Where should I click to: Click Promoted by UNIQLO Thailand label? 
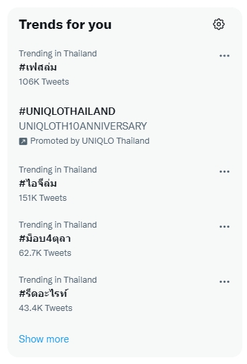90,141
